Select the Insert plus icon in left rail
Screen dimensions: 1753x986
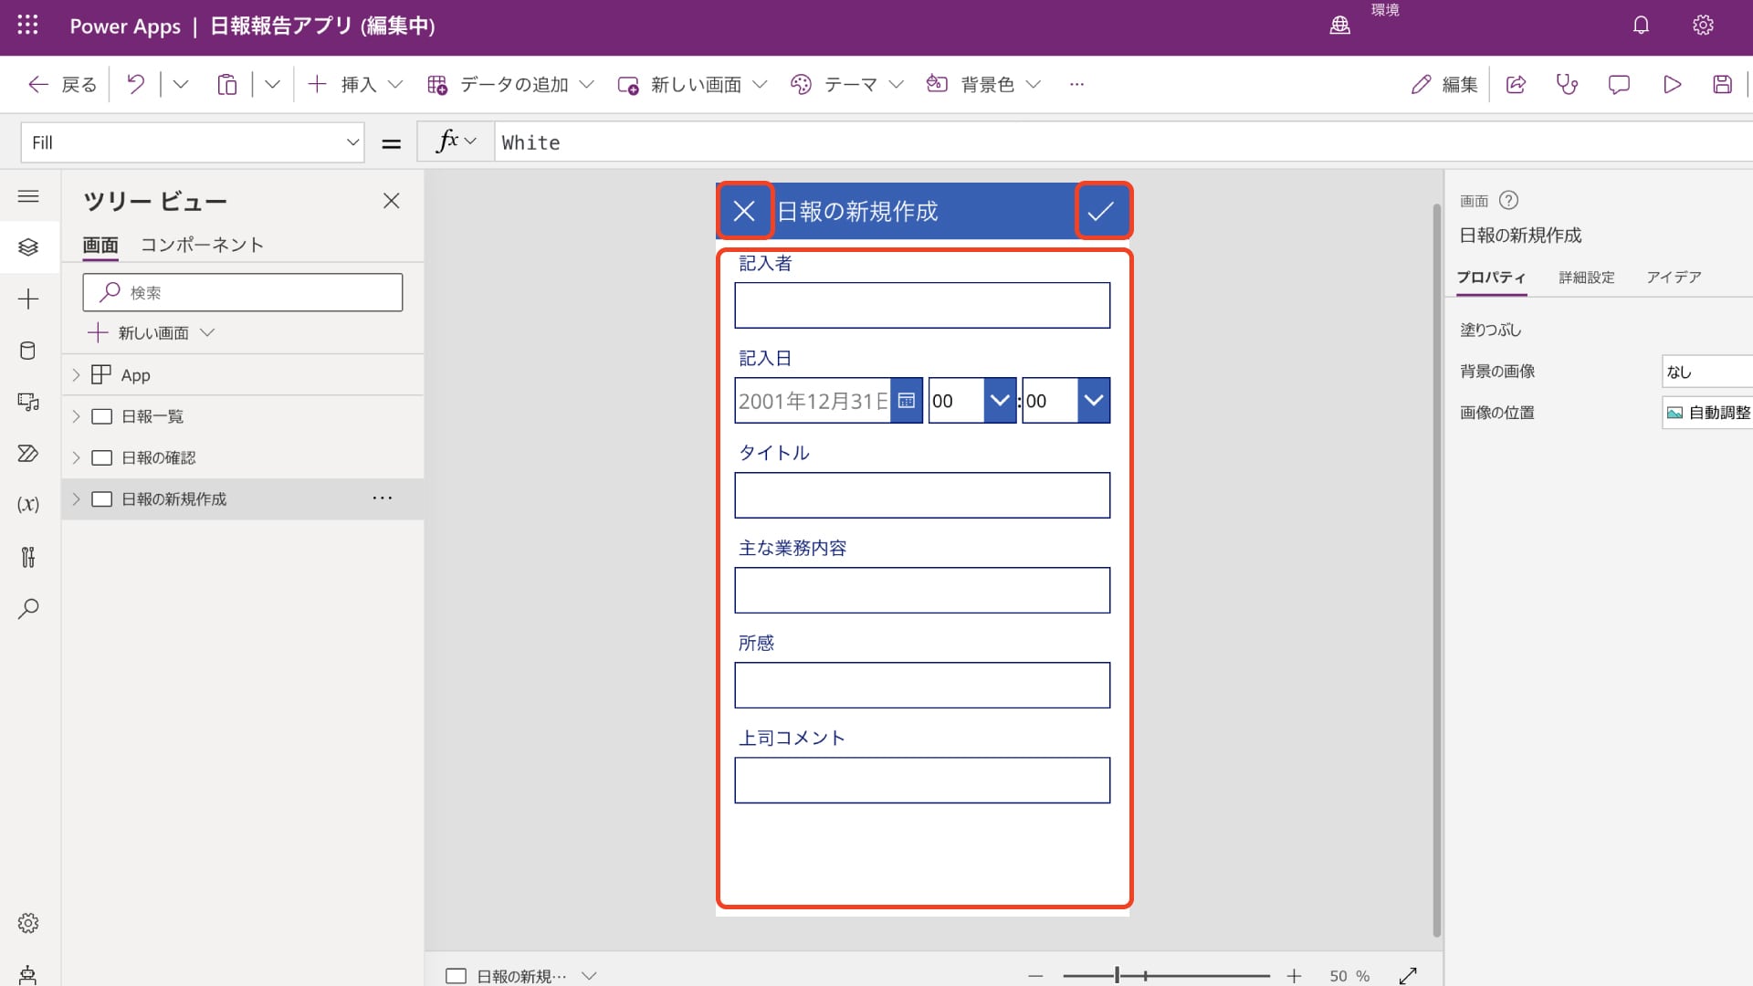point(28,299)
